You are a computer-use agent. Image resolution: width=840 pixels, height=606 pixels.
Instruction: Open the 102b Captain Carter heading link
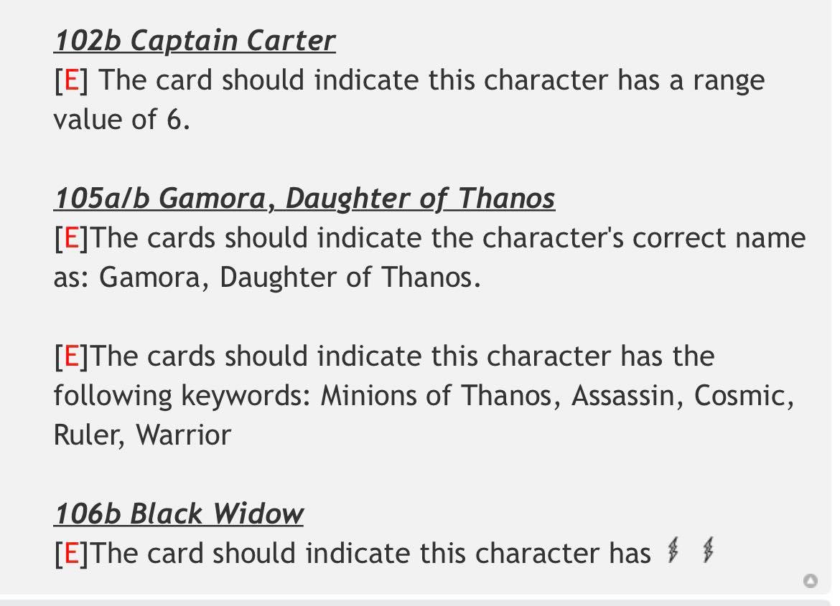[195, 41]
